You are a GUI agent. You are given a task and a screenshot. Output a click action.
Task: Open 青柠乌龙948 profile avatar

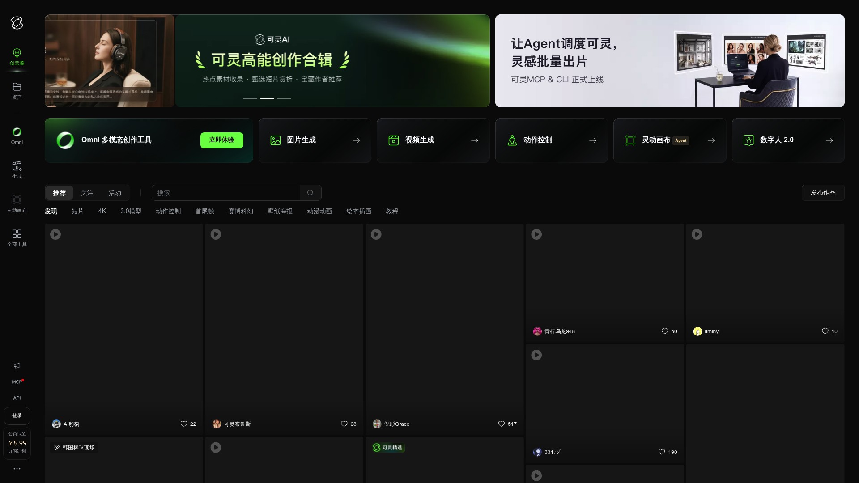click(537, 331)
